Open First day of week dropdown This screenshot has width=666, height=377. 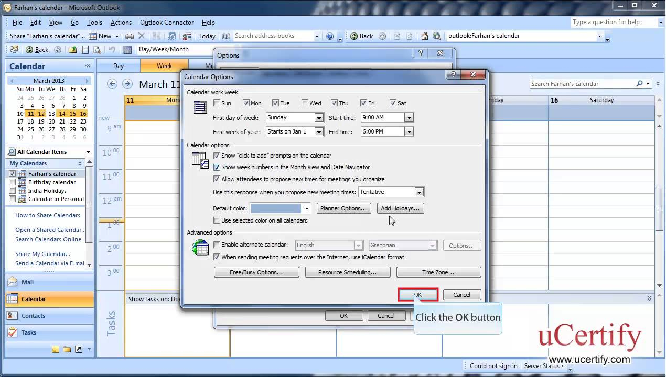tap(319, 118)
